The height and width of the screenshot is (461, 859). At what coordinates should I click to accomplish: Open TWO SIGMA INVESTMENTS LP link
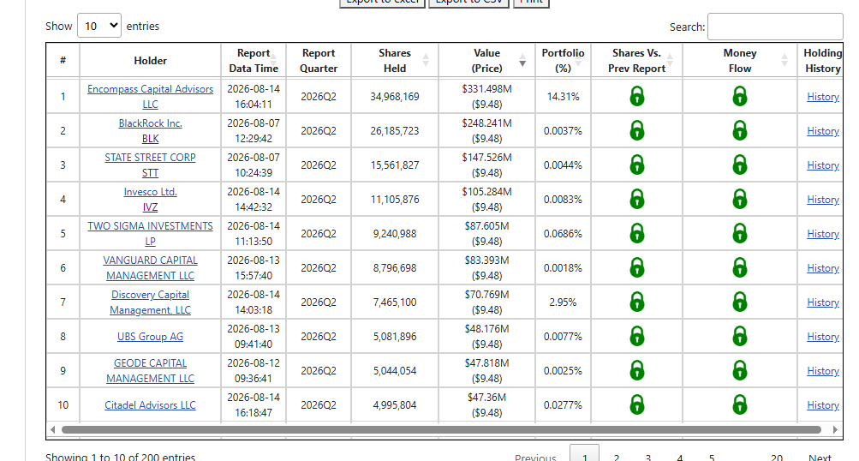click(150, 234)
